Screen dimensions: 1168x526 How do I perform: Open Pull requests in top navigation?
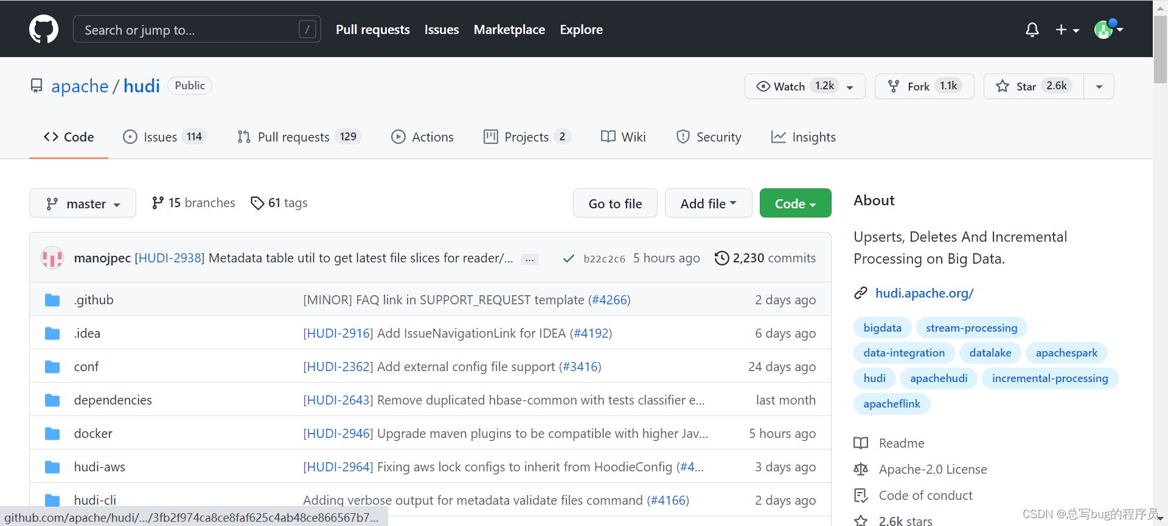[x=373, y=29]
